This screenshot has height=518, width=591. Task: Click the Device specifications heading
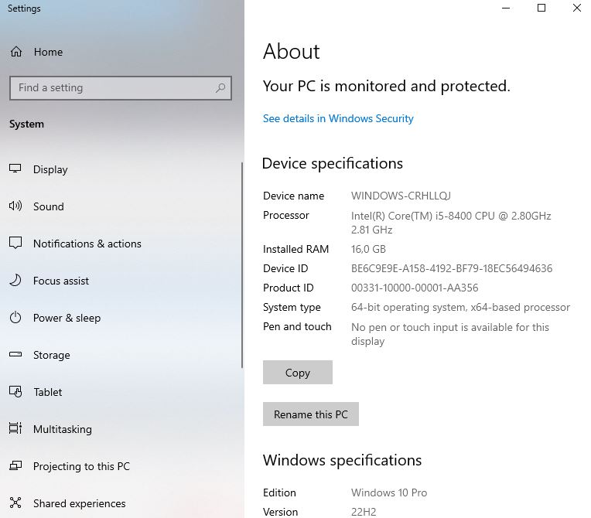(x=333, y=163)
